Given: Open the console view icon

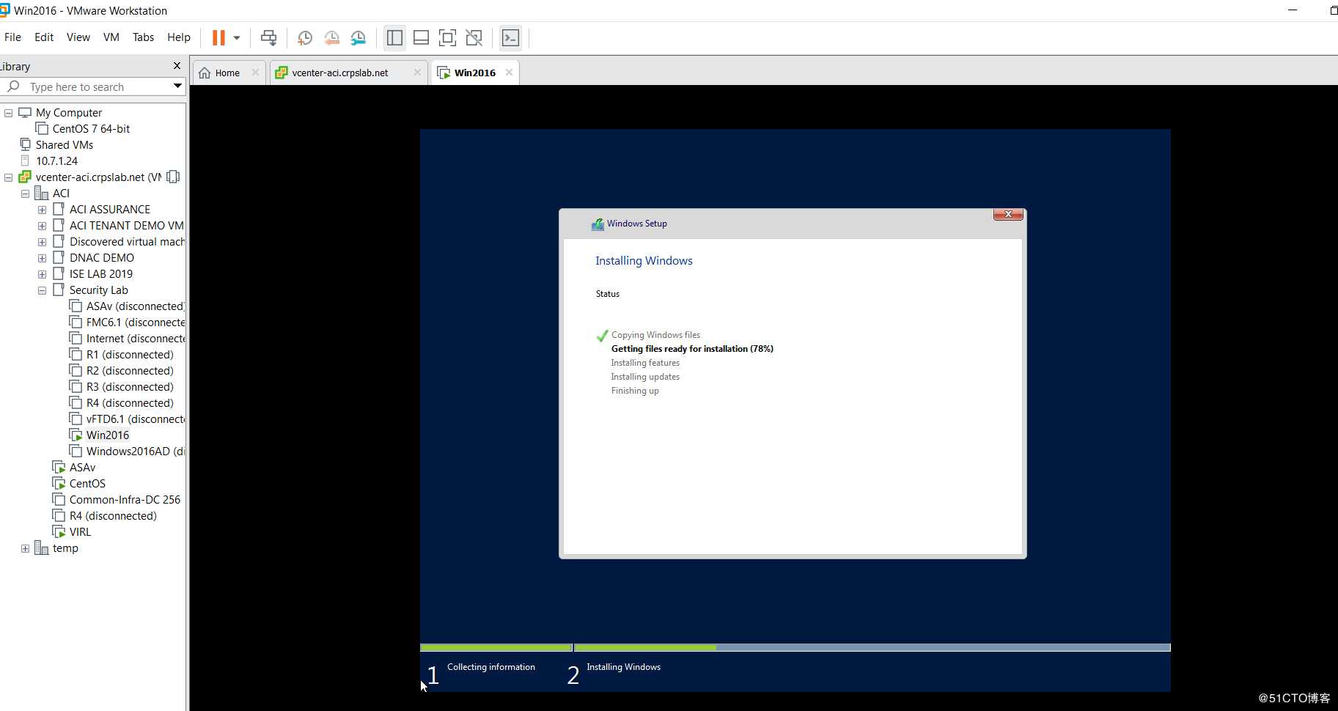Looking at the screenshot, I should coord(510,37).
